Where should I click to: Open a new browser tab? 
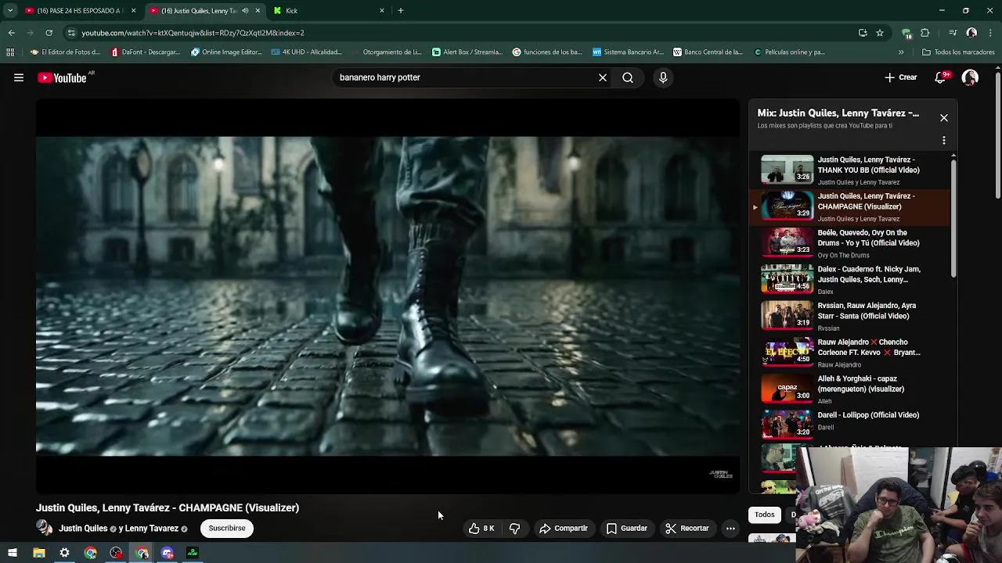401,11
